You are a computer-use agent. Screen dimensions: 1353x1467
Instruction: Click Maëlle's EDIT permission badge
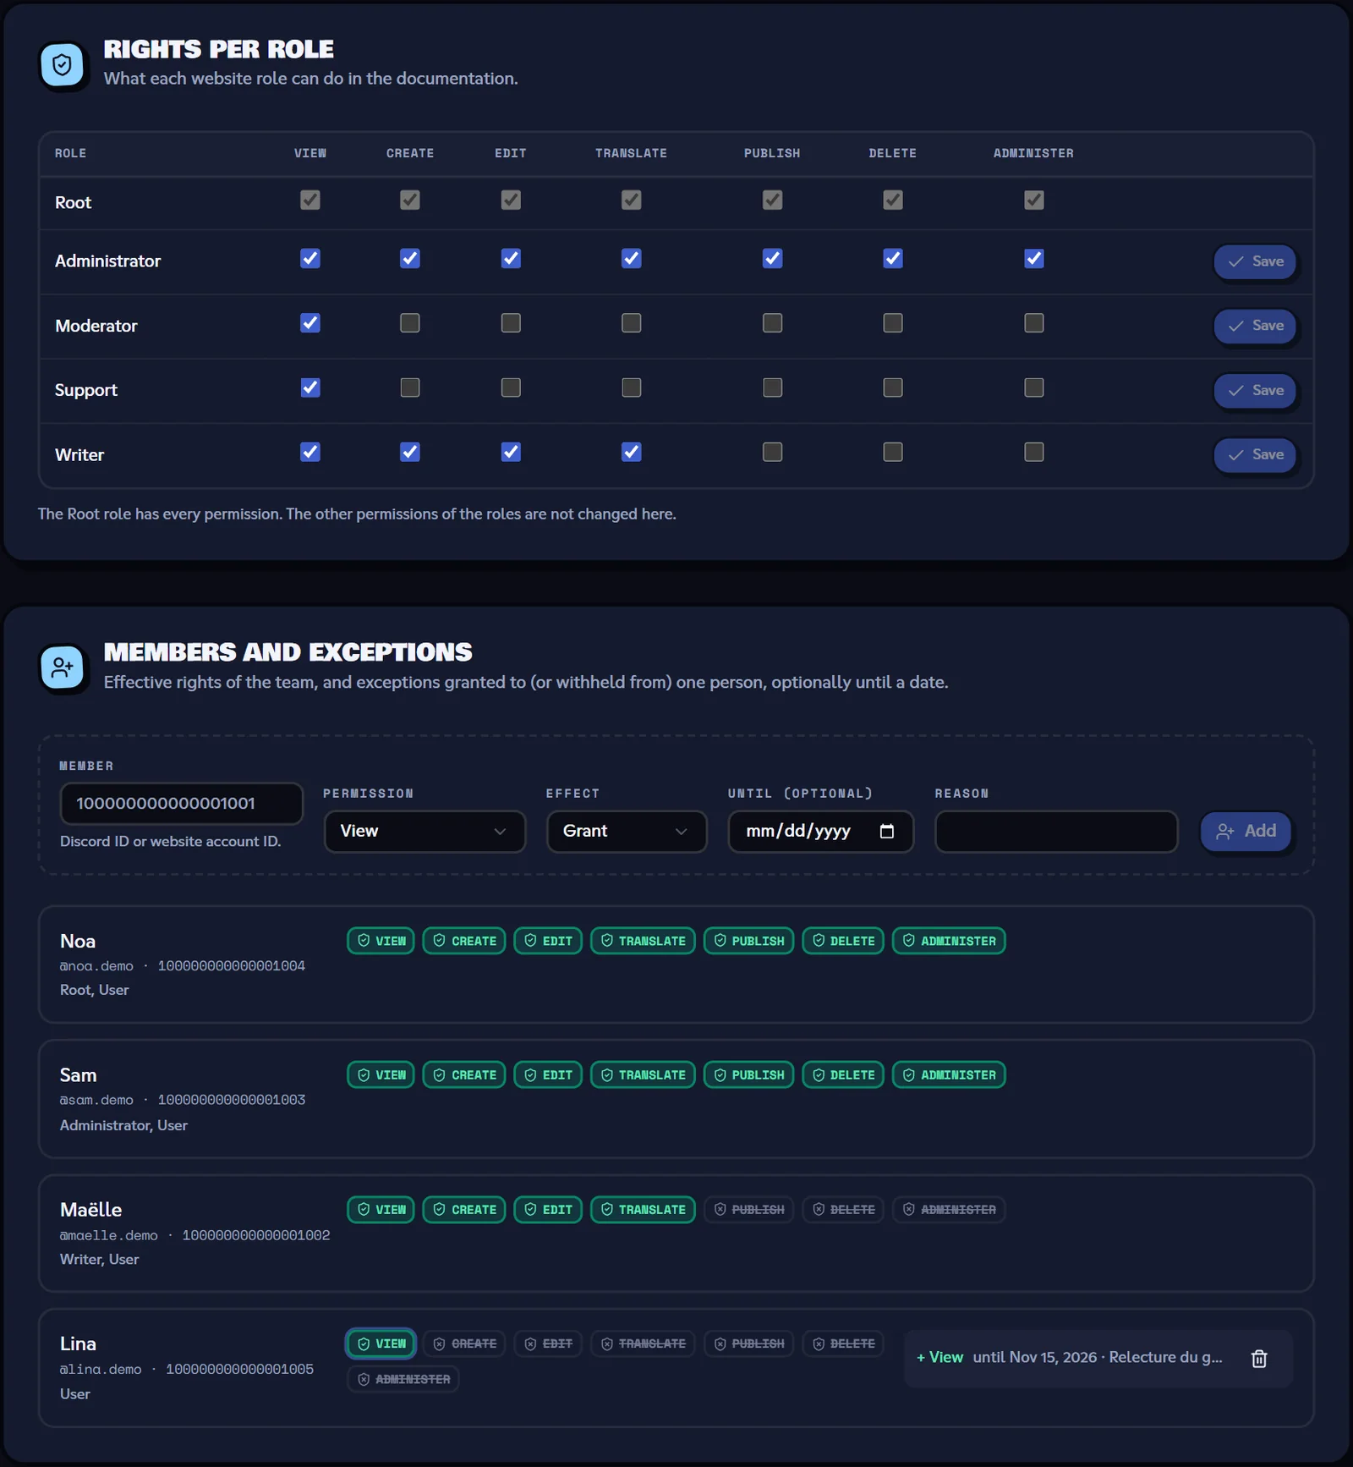(548, 1210)
